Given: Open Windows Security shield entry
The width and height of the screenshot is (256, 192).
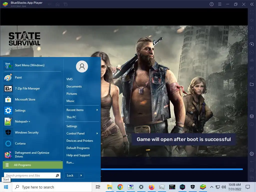Looking at the screenshot, I should click(x=32, y=132).
